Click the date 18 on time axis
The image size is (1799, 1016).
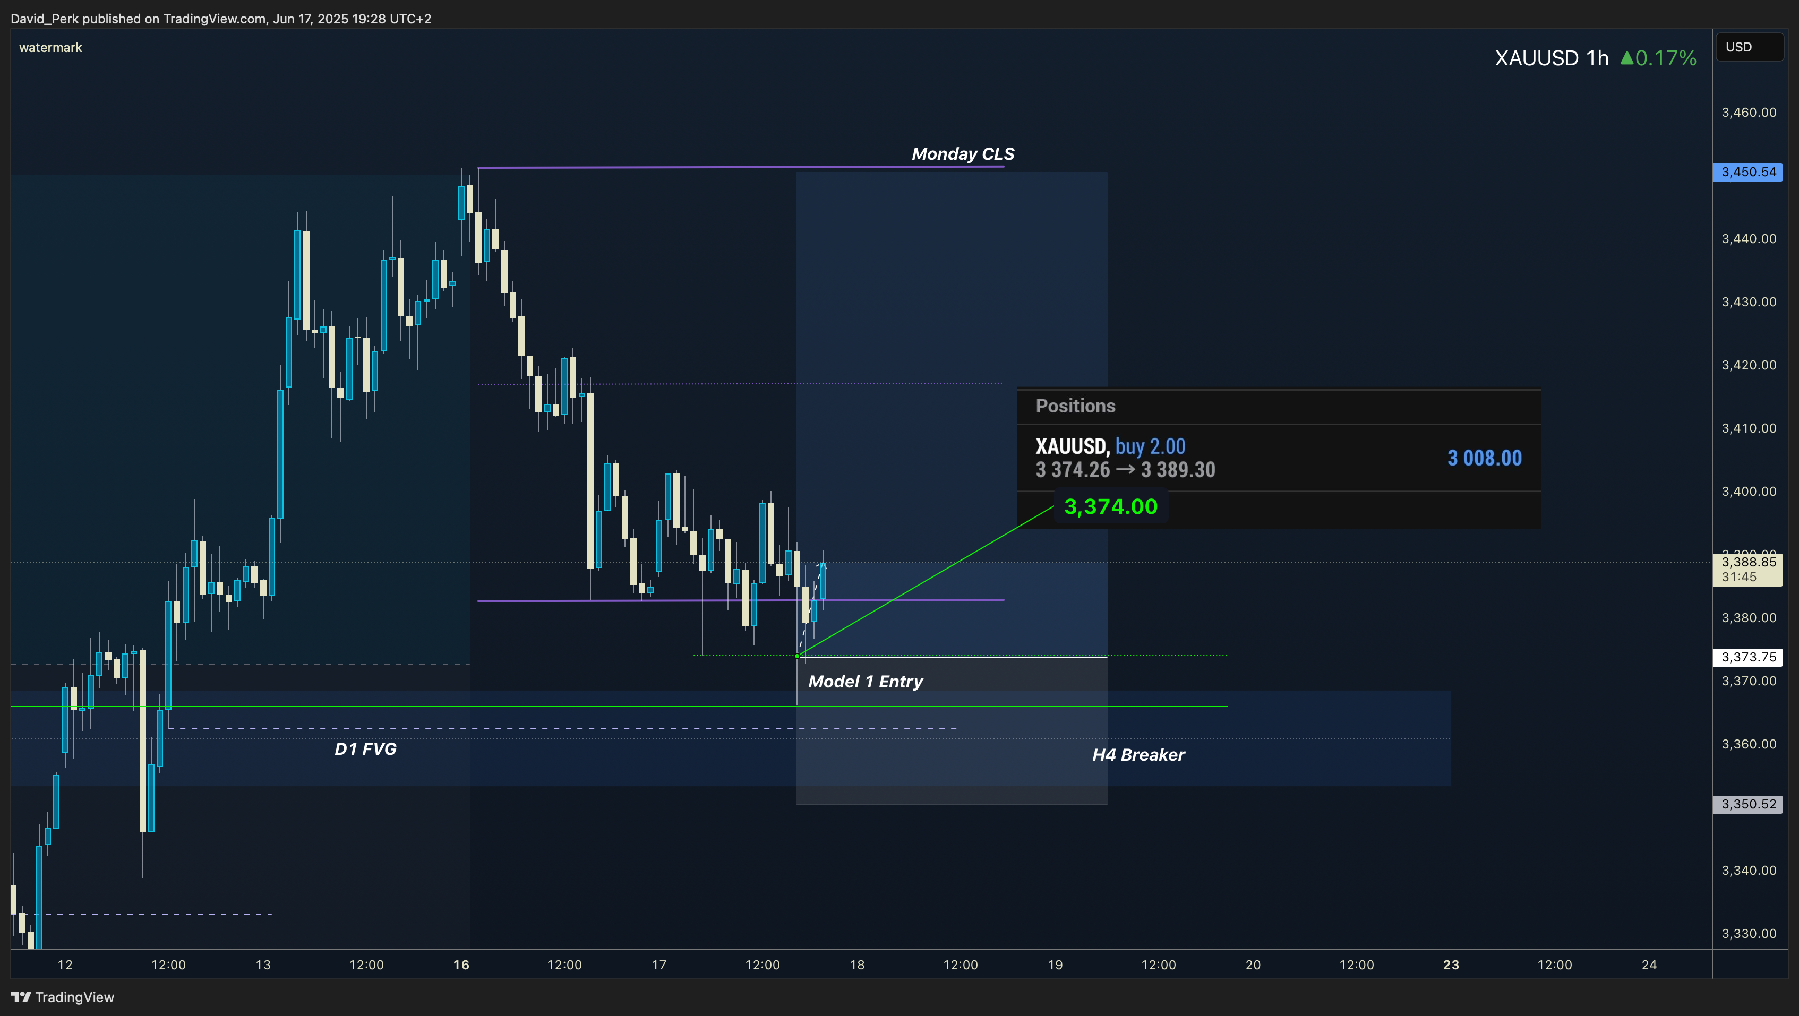coord(857,965)
